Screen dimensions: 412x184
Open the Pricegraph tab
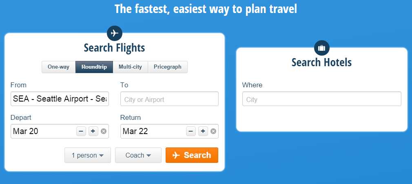click(167, 67)
